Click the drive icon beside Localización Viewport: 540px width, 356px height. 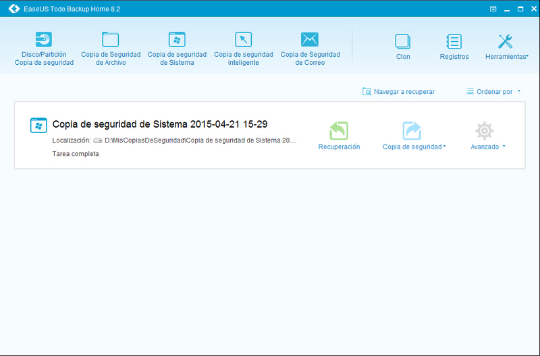[x=98, y=141]
